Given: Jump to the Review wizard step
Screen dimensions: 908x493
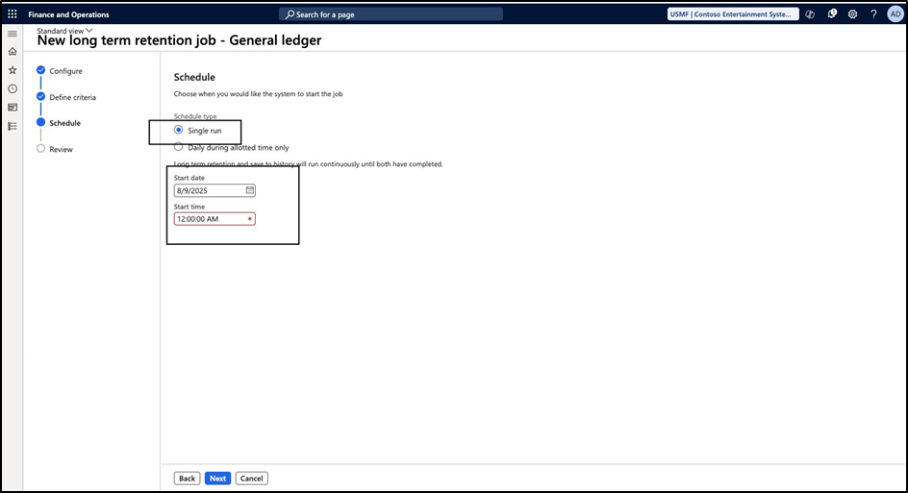Looking at the screenshot, I should 61,149.
